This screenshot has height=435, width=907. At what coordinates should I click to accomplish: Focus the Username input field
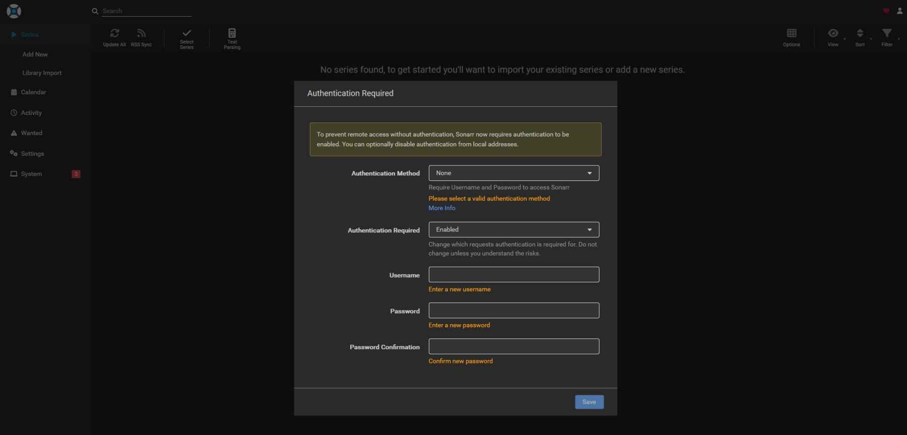[x=513, y=275]
